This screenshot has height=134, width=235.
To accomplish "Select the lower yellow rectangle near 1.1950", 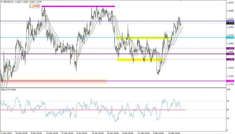I will 140,60.
